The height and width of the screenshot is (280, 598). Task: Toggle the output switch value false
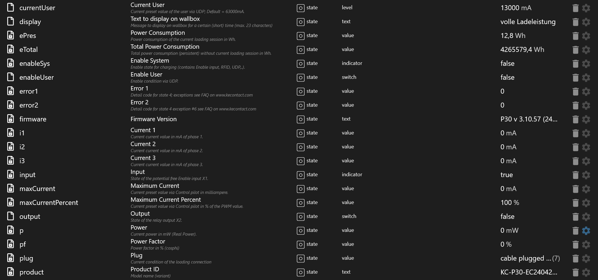tap(507, 217)
